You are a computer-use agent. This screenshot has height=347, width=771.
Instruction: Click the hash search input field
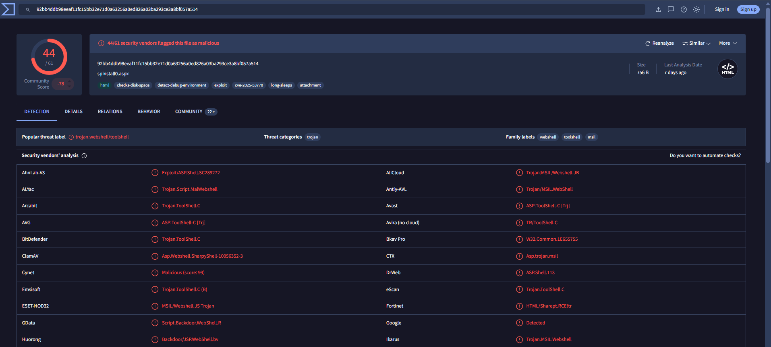332,9
